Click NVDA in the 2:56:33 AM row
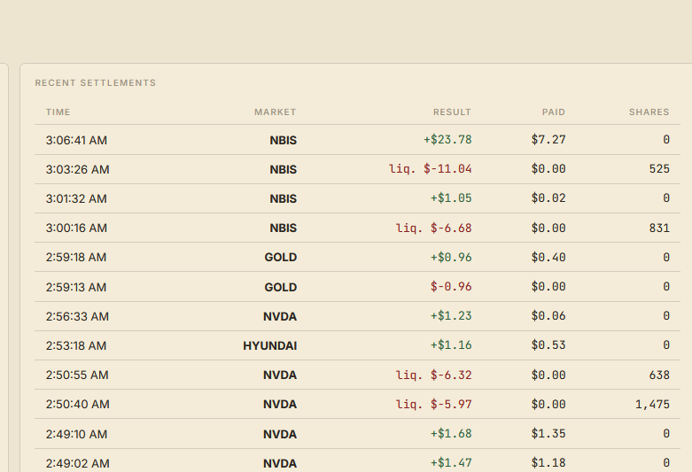Viewport: 692px width, 472px height. pyautogui.click(x=280, y=317)
